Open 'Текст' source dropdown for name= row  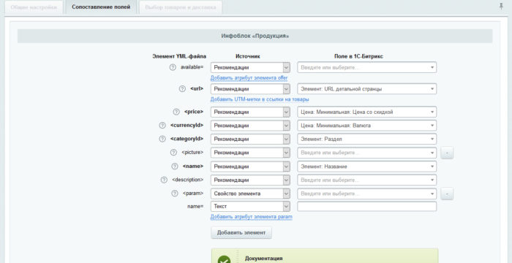250,206
